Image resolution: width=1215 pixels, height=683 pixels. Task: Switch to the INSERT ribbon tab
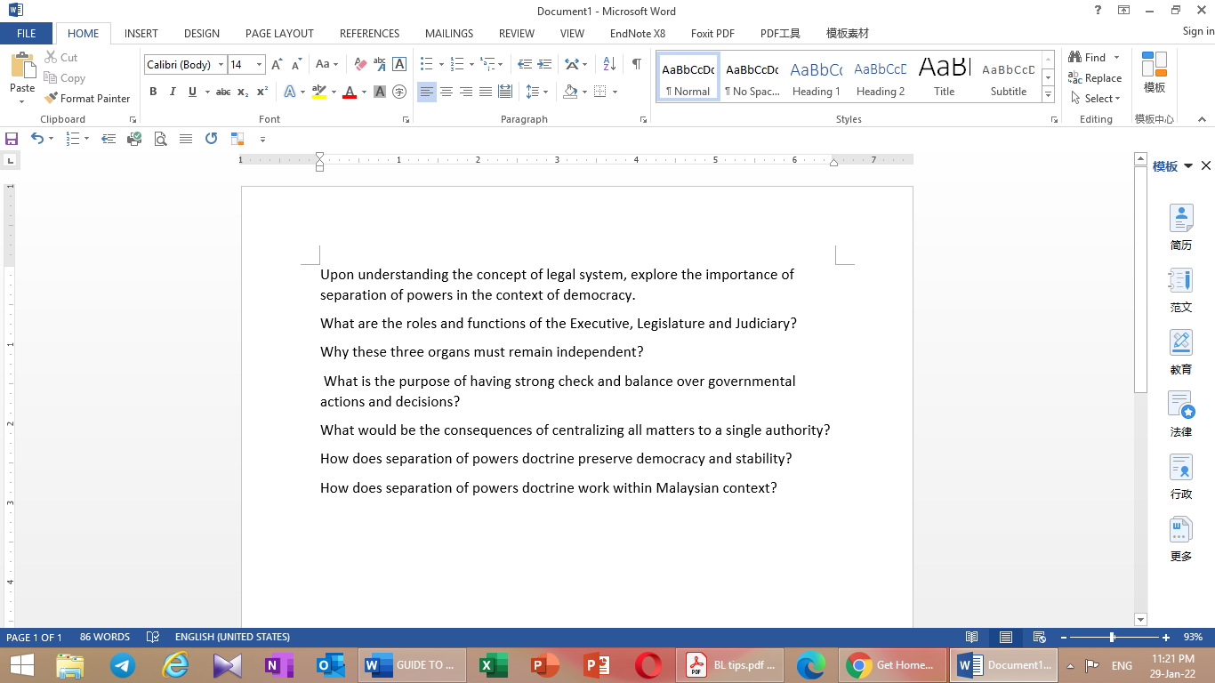pyautogui.click(x=141, y=33)
